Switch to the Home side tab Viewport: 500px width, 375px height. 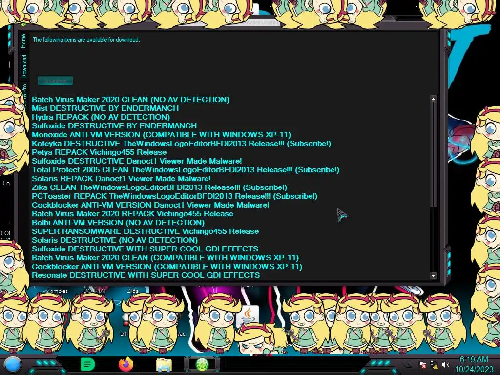pyautogui.click(x=23, y=41)
